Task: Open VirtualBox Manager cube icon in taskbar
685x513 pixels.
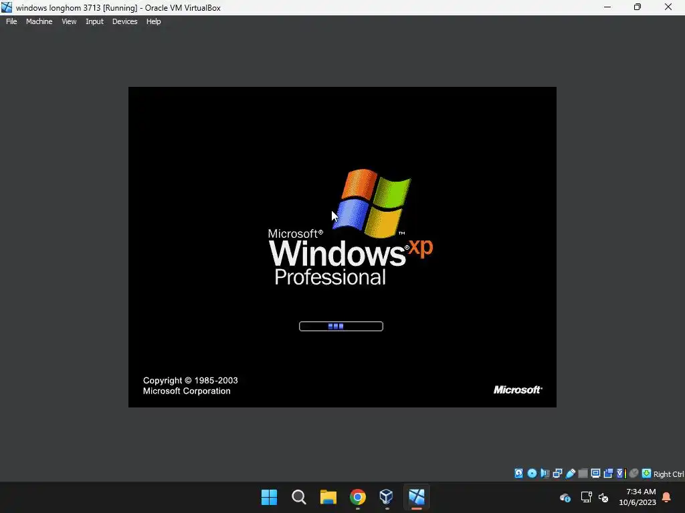Action: pos(387,497)
